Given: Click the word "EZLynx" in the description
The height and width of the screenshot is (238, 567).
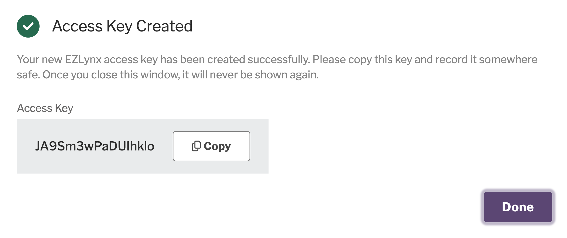Looking at the screenshot, I should 83,60.
